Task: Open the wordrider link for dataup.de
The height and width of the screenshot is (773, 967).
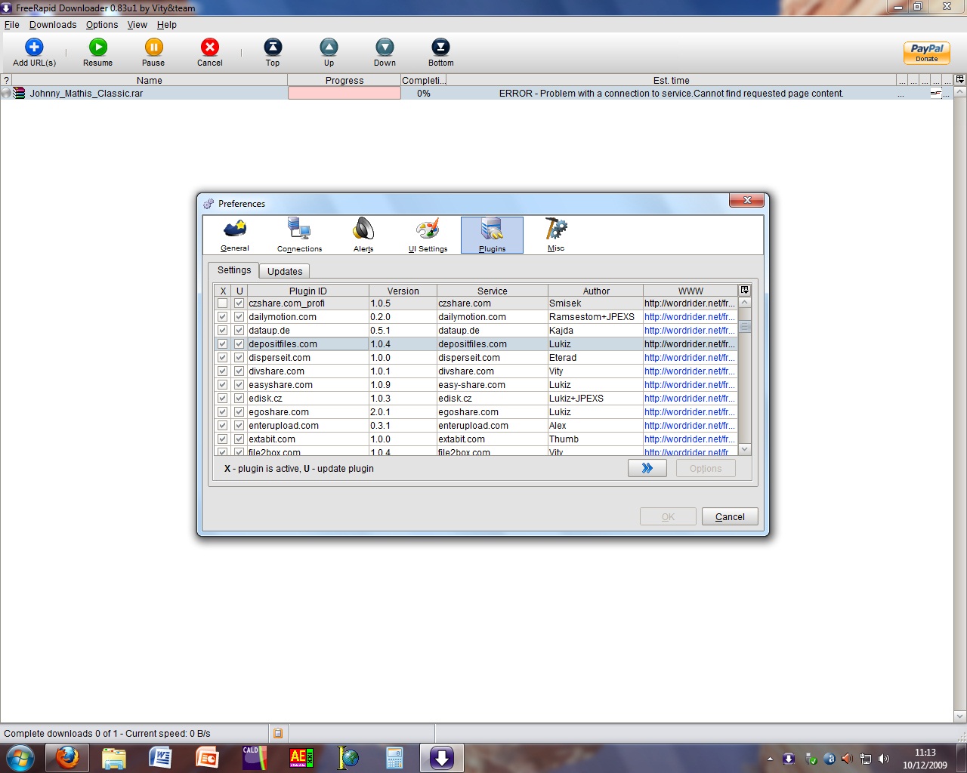Action: pos(689,331)
